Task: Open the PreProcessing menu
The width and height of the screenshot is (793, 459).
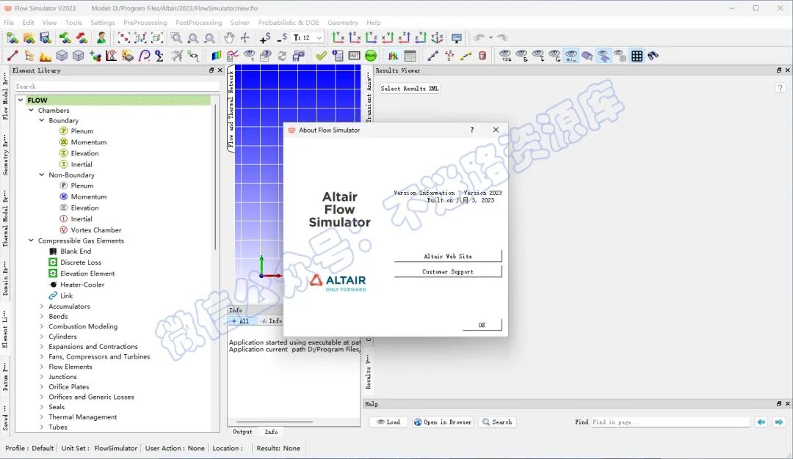Action: pos(145,22)
